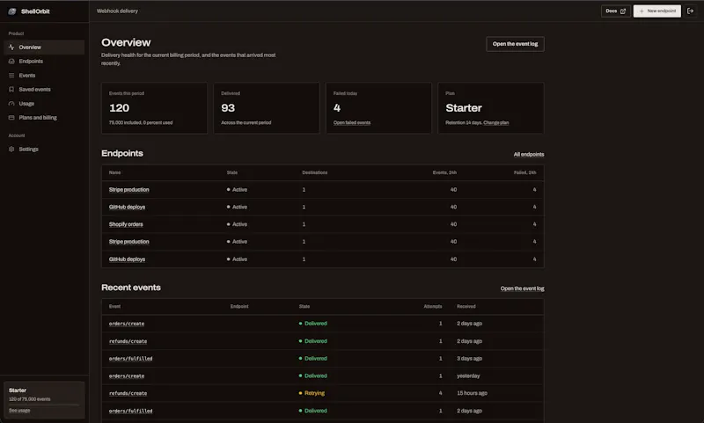
Task: Click the Starter plan card in sidebar
Action: coord(44,400)
